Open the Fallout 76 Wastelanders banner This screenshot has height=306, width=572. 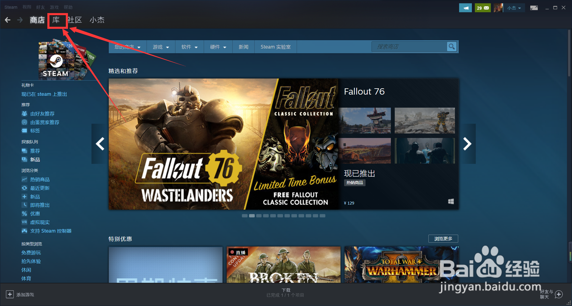(x=223, y=144)
